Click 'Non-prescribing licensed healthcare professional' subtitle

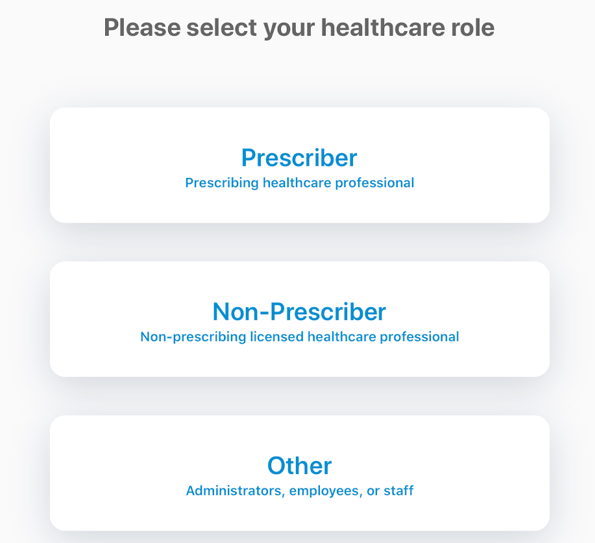click(x=299, y=337)
